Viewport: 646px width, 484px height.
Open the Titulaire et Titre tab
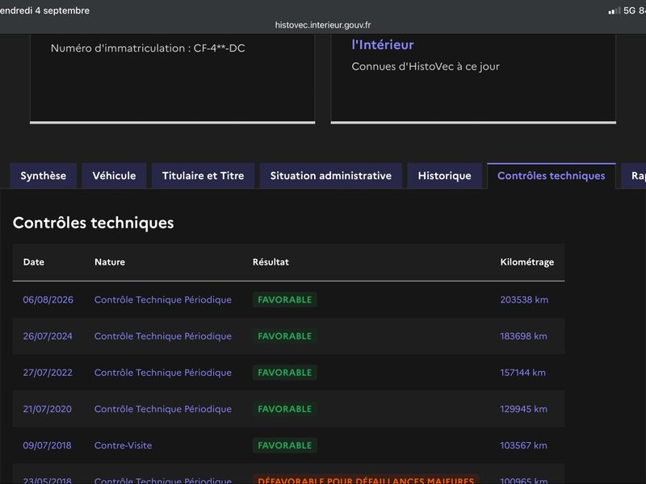[203, 176]
